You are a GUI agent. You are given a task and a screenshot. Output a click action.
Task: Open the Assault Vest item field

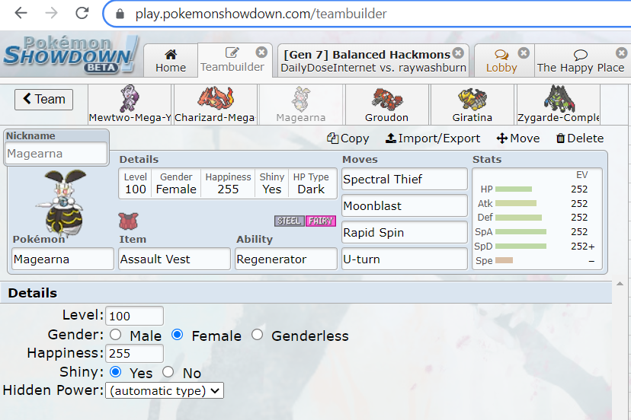coord(174,259)
